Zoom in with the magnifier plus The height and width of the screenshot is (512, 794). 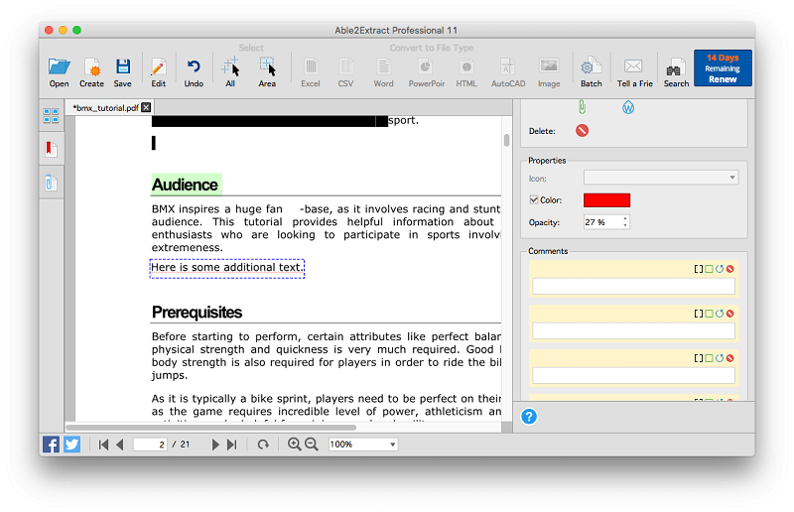click(294, 445)
